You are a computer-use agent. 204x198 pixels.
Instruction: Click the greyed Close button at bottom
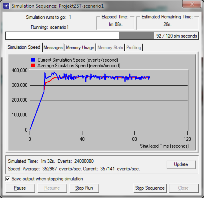(184, 188)
